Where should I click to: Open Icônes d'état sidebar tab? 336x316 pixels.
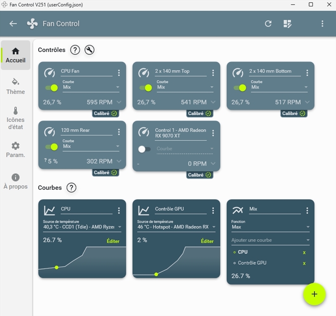tap(16, 118)
